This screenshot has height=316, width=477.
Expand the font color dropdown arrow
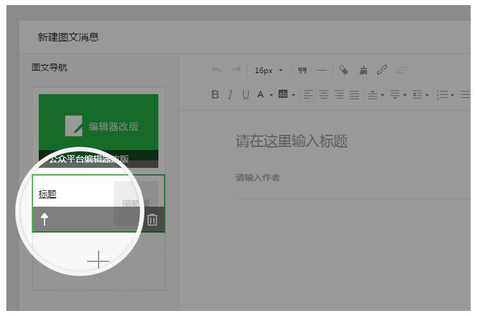271,95
